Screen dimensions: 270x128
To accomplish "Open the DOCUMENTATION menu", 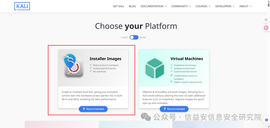I will pos(153,6).
